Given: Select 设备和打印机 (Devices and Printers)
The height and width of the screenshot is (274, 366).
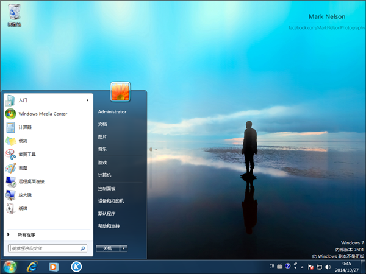Looking at the screenshot, I should click(x=111, y=201).
